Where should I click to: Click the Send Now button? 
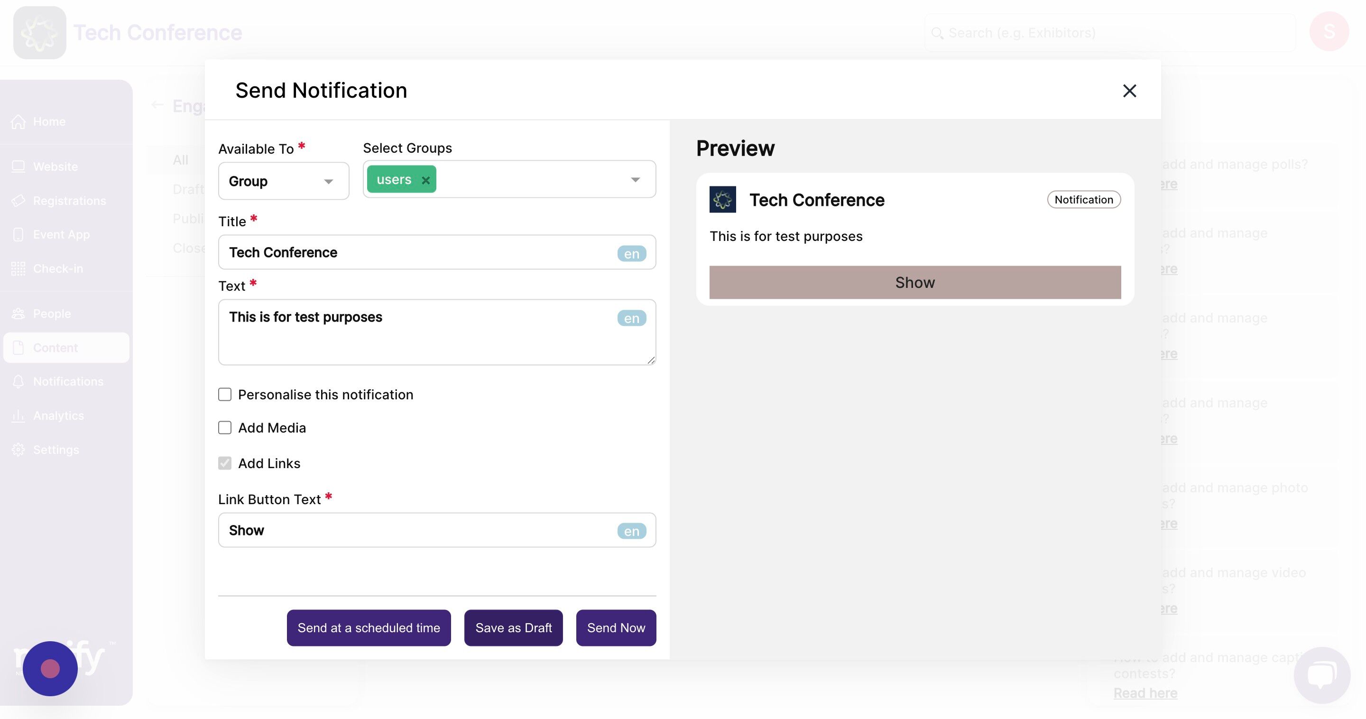pos(616,628)
